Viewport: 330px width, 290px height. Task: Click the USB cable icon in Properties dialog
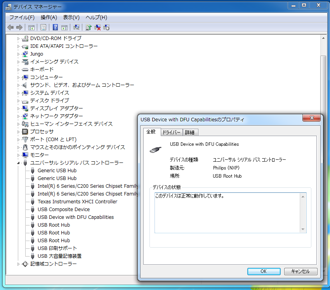(x=156, y=149)
